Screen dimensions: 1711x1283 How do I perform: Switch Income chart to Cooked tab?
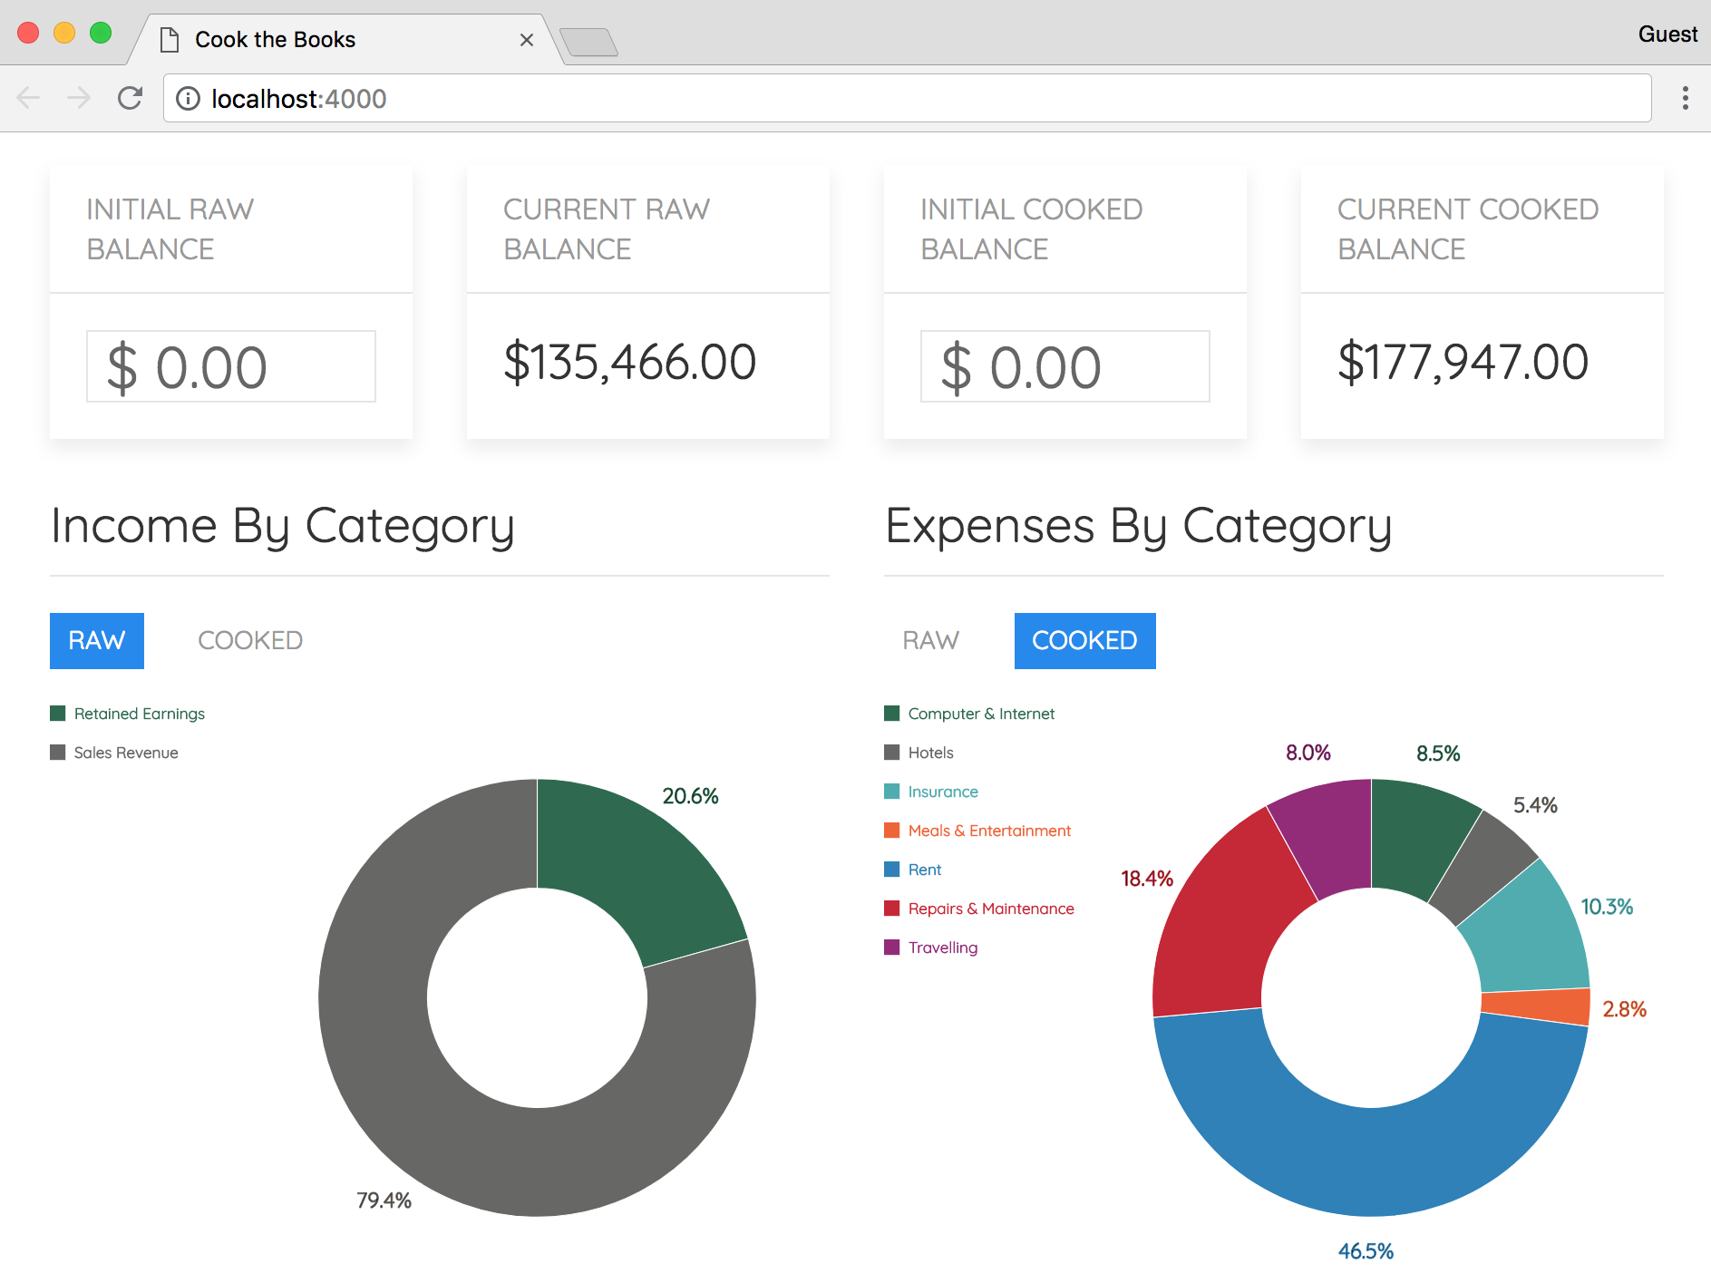tap(250, 640)
